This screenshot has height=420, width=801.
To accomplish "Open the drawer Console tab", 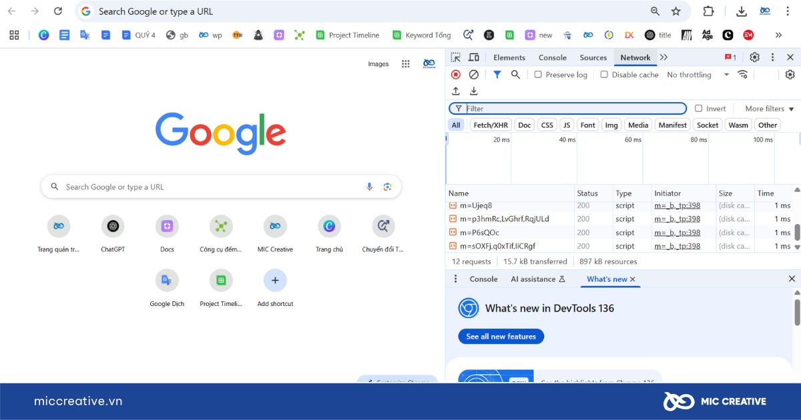I will [484, 279].
